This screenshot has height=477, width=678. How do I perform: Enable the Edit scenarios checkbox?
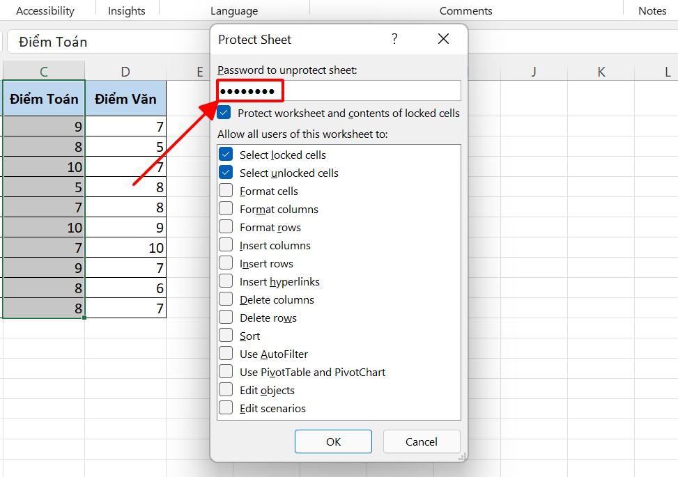[x=226, y=408]
